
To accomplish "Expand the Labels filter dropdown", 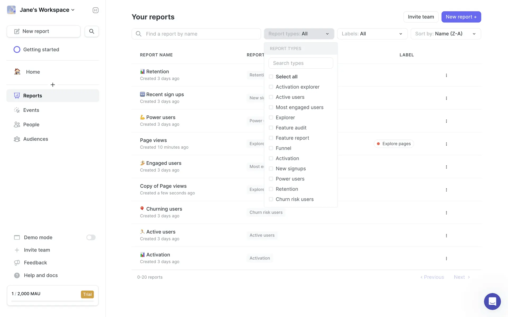I will tap(372, 34).
